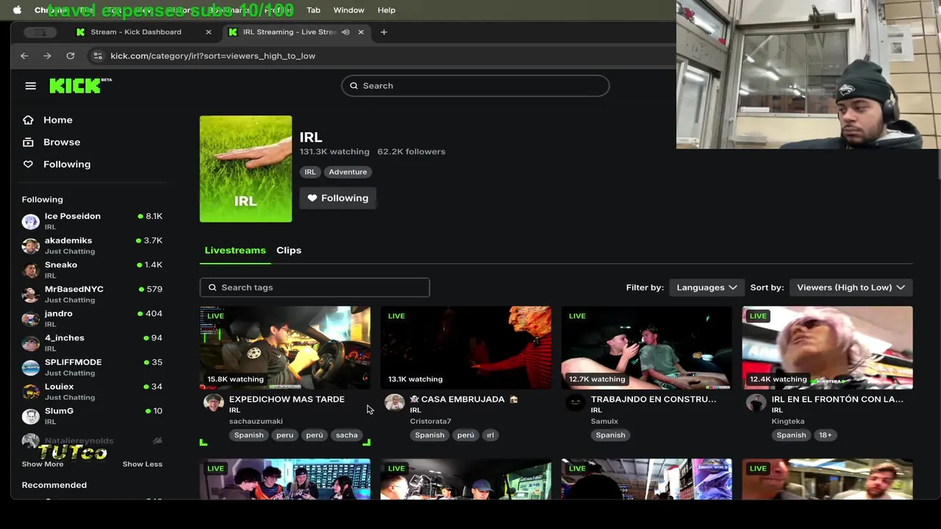Image resolution: width=941 pixels, height=529 pixels.
Task: Open the Kick hamburger sidebar menu
Action: click(30, 86)
